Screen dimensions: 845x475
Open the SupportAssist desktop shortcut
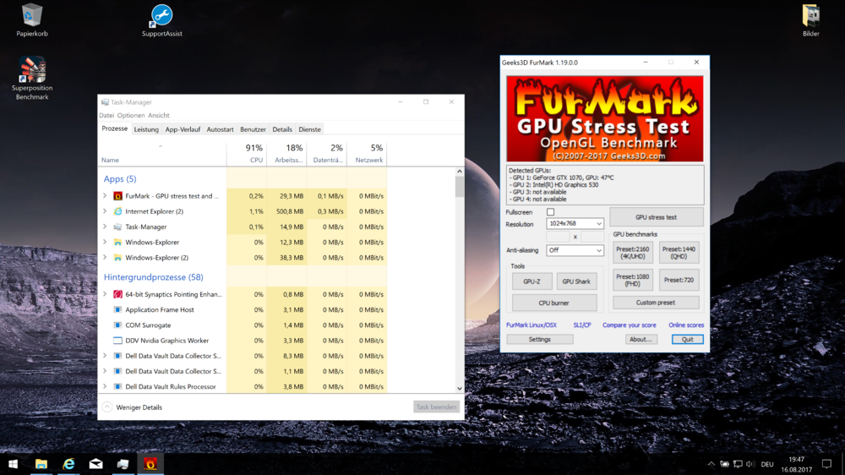tap(161, 17)
